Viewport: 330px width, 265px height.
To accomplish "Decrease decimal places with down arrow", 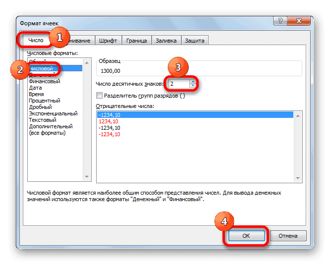I will tap(193, 86).
